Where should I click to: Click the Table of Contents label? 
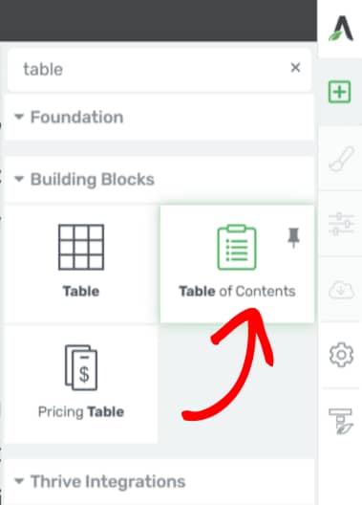[237, 291]
